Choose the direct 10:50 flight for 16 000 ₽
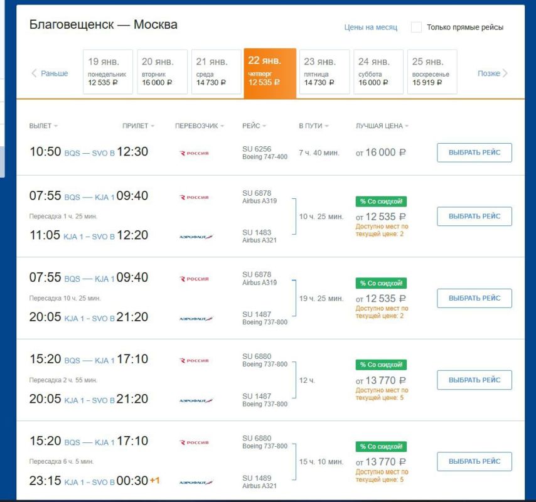Image resolution: width=536 pixels, height=502 pixels. click(x=474, y=152)
